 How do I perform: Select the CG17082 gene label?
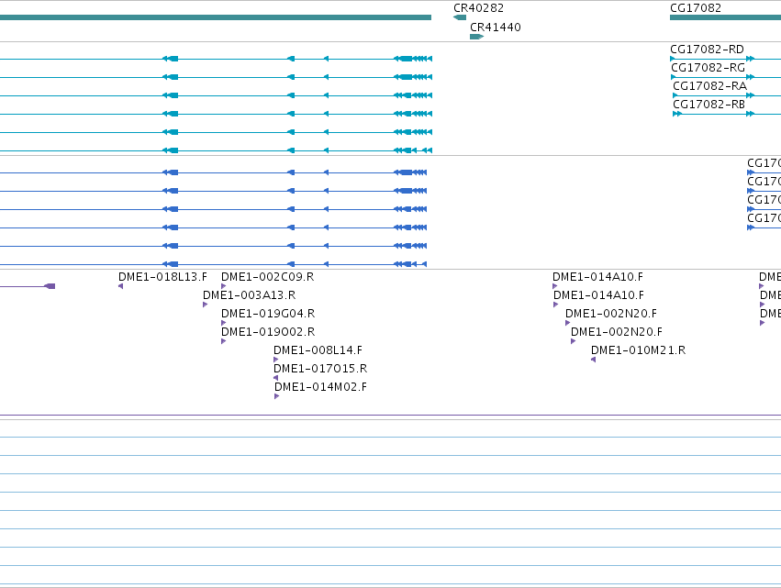pyautogui.click(x=696, y=8)
